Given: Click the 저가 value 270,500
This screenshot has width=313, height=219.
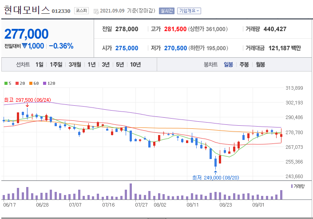Looking at the screenshot, I should point(175,48).
